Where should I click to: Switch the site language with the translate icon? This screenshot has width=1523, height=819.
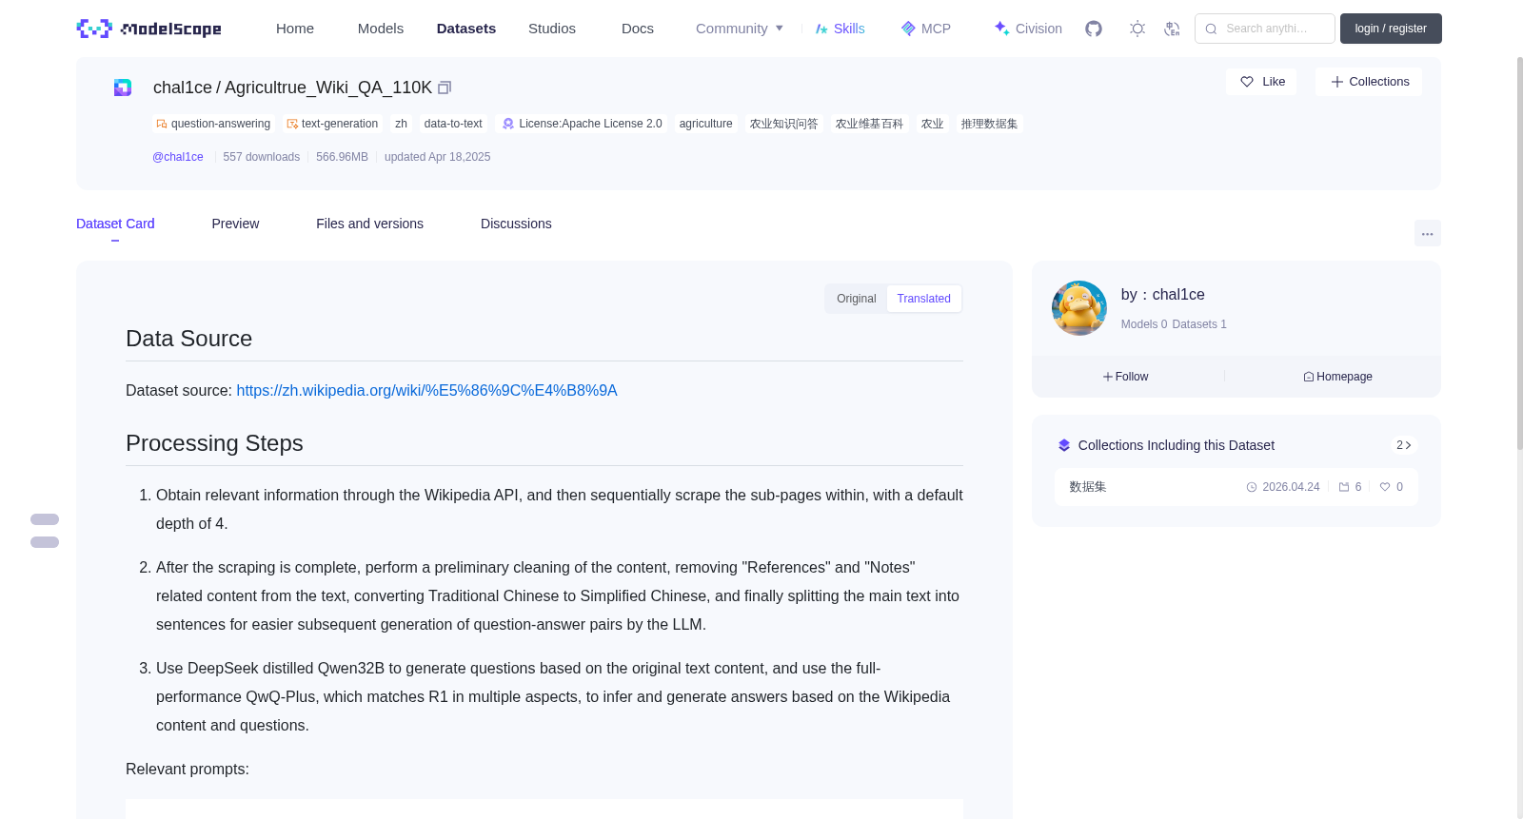pyautogui.click(x=1172, y=29)
